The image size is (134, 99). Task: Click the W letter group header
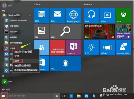(x=3, y=11)
